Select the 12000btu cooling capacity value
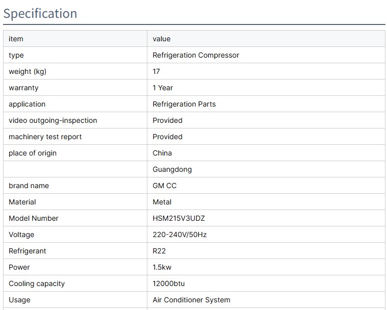The height and width of the screenshot is (310, 387). click(169, 283)
